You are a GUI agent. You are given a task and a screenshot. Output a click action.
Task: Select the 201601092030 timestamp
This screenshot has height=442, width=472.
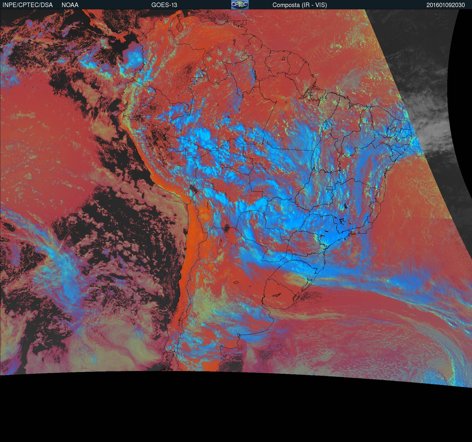(446, 5)
